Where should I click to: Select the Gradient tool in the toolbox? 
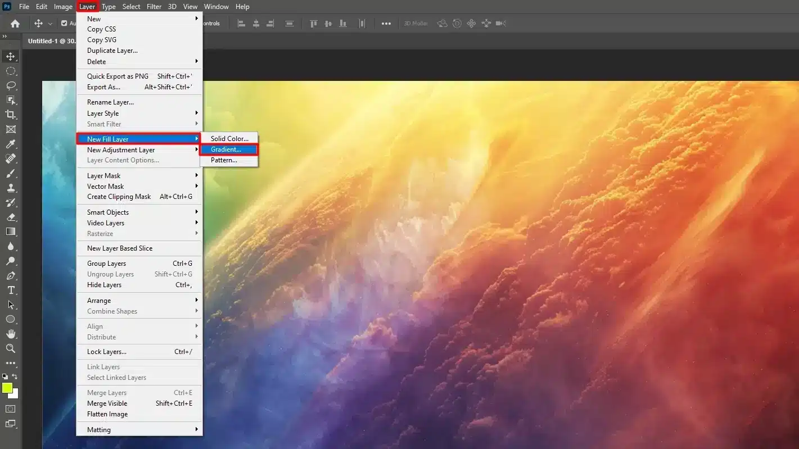point(11,232)
